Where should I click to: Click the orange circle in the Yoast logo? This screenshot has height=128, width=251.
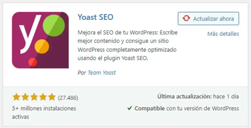tap(42, 46)
